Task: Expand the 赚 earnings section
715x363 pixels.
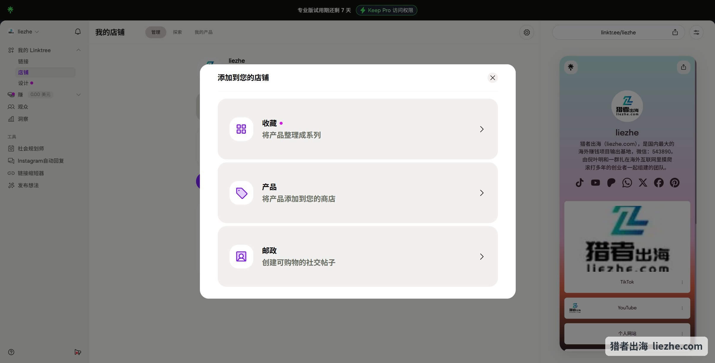Action: [x=78, y=95]
